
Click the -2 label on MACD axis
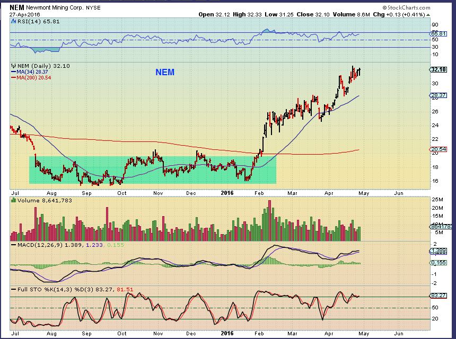point(434,283)
